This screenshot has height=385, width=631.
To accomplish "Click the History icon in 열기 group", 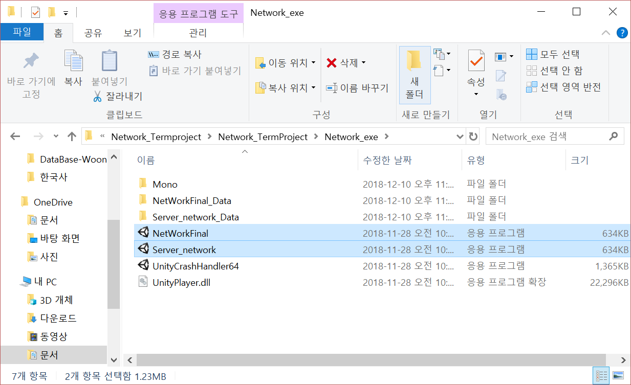I will coord(501,94).
